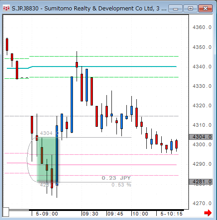Click the small white box at the bottom left

click(x=6, y=212)
